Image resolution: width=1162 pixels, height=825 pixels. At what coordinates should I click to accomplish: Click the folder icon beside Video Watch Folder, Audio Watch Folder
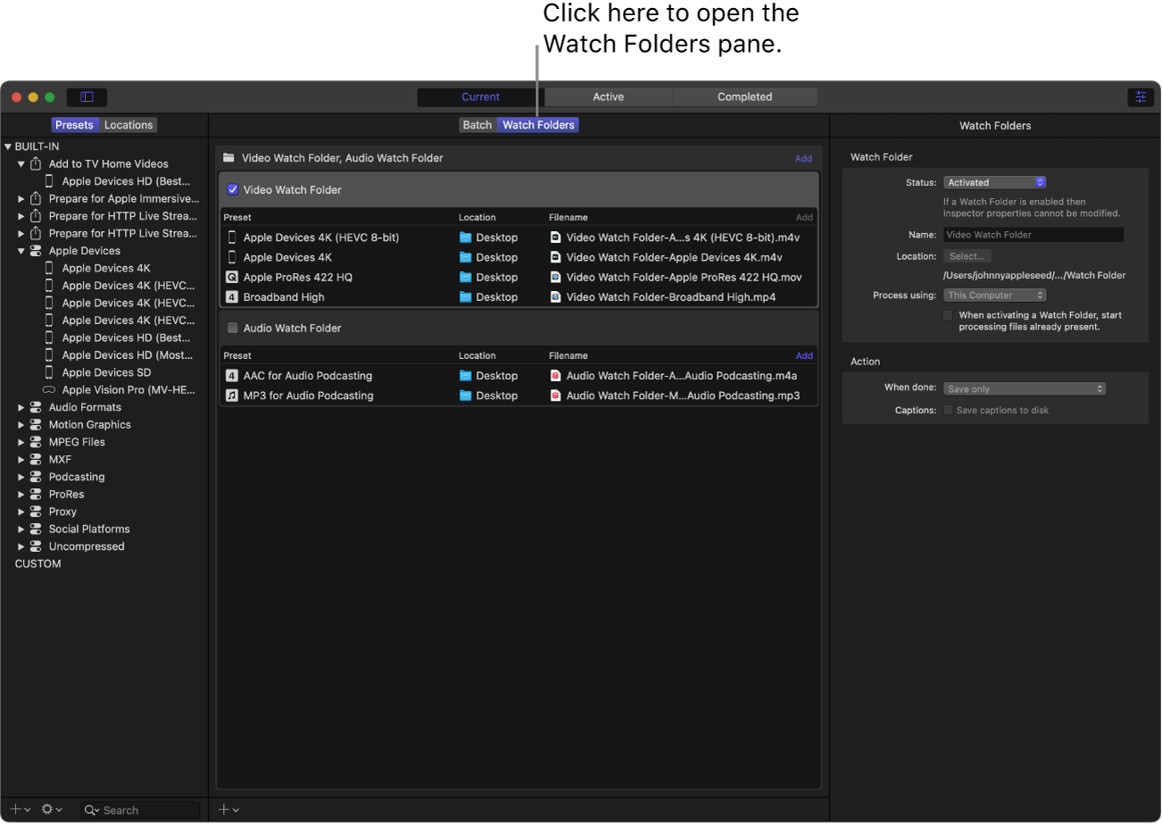(228, 157)
